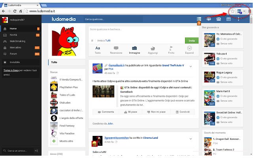The width and height of the screenshot is (253, 158).
Task: Open Final Fantasy room
Action: point(66,126)
